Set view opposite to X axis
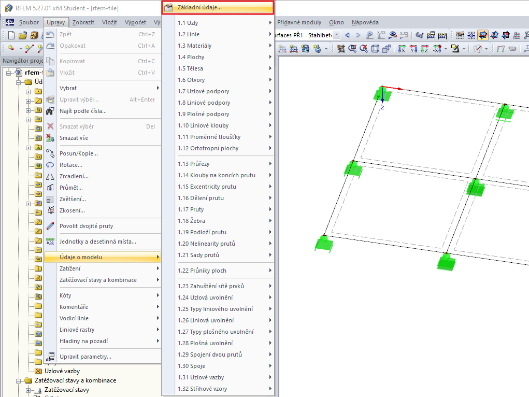 pos(437,49)
